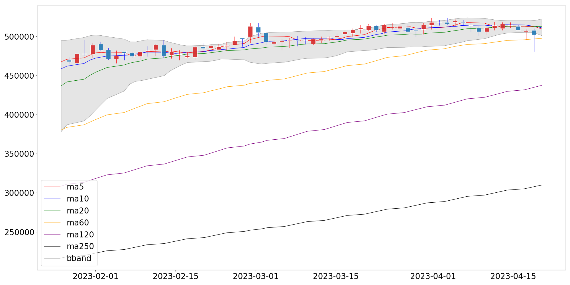Click the x-axis date 2023-02-01

pos(95,276)
